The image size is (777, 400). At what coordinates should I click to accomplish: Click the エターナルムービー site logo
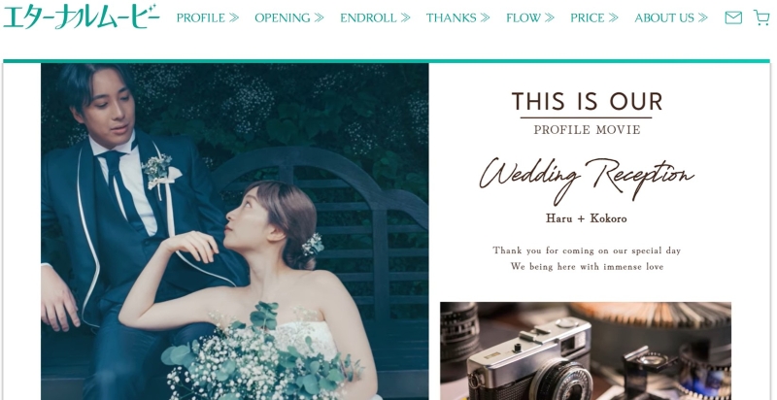tap(82, 17)
